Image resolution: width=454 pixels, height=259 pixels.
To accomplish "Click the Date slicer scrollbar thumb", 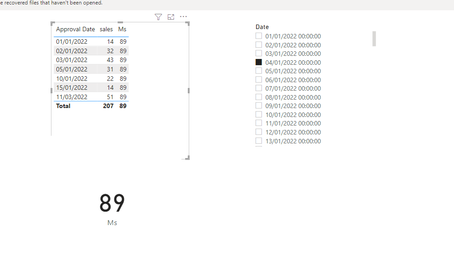I will (x=374, y=39).
